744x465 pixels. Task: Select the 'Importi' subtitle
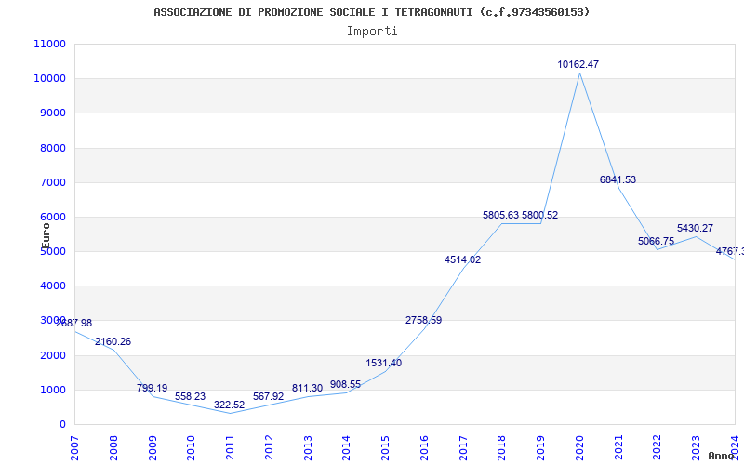[372, 32]
